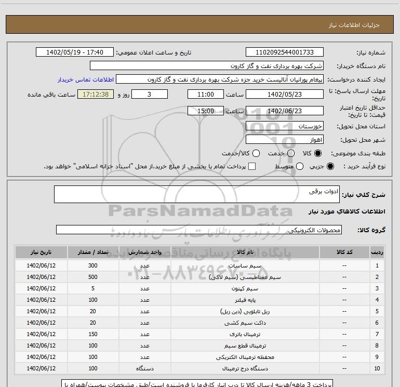Select the کالا/خدمت radio button
The image size is (400, 387).
256,153
